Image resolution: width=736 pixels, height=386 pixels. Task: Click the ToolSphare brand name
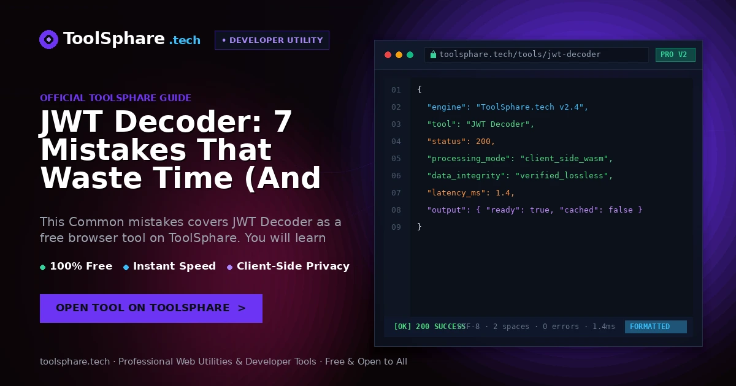click(x=114, y=39)
